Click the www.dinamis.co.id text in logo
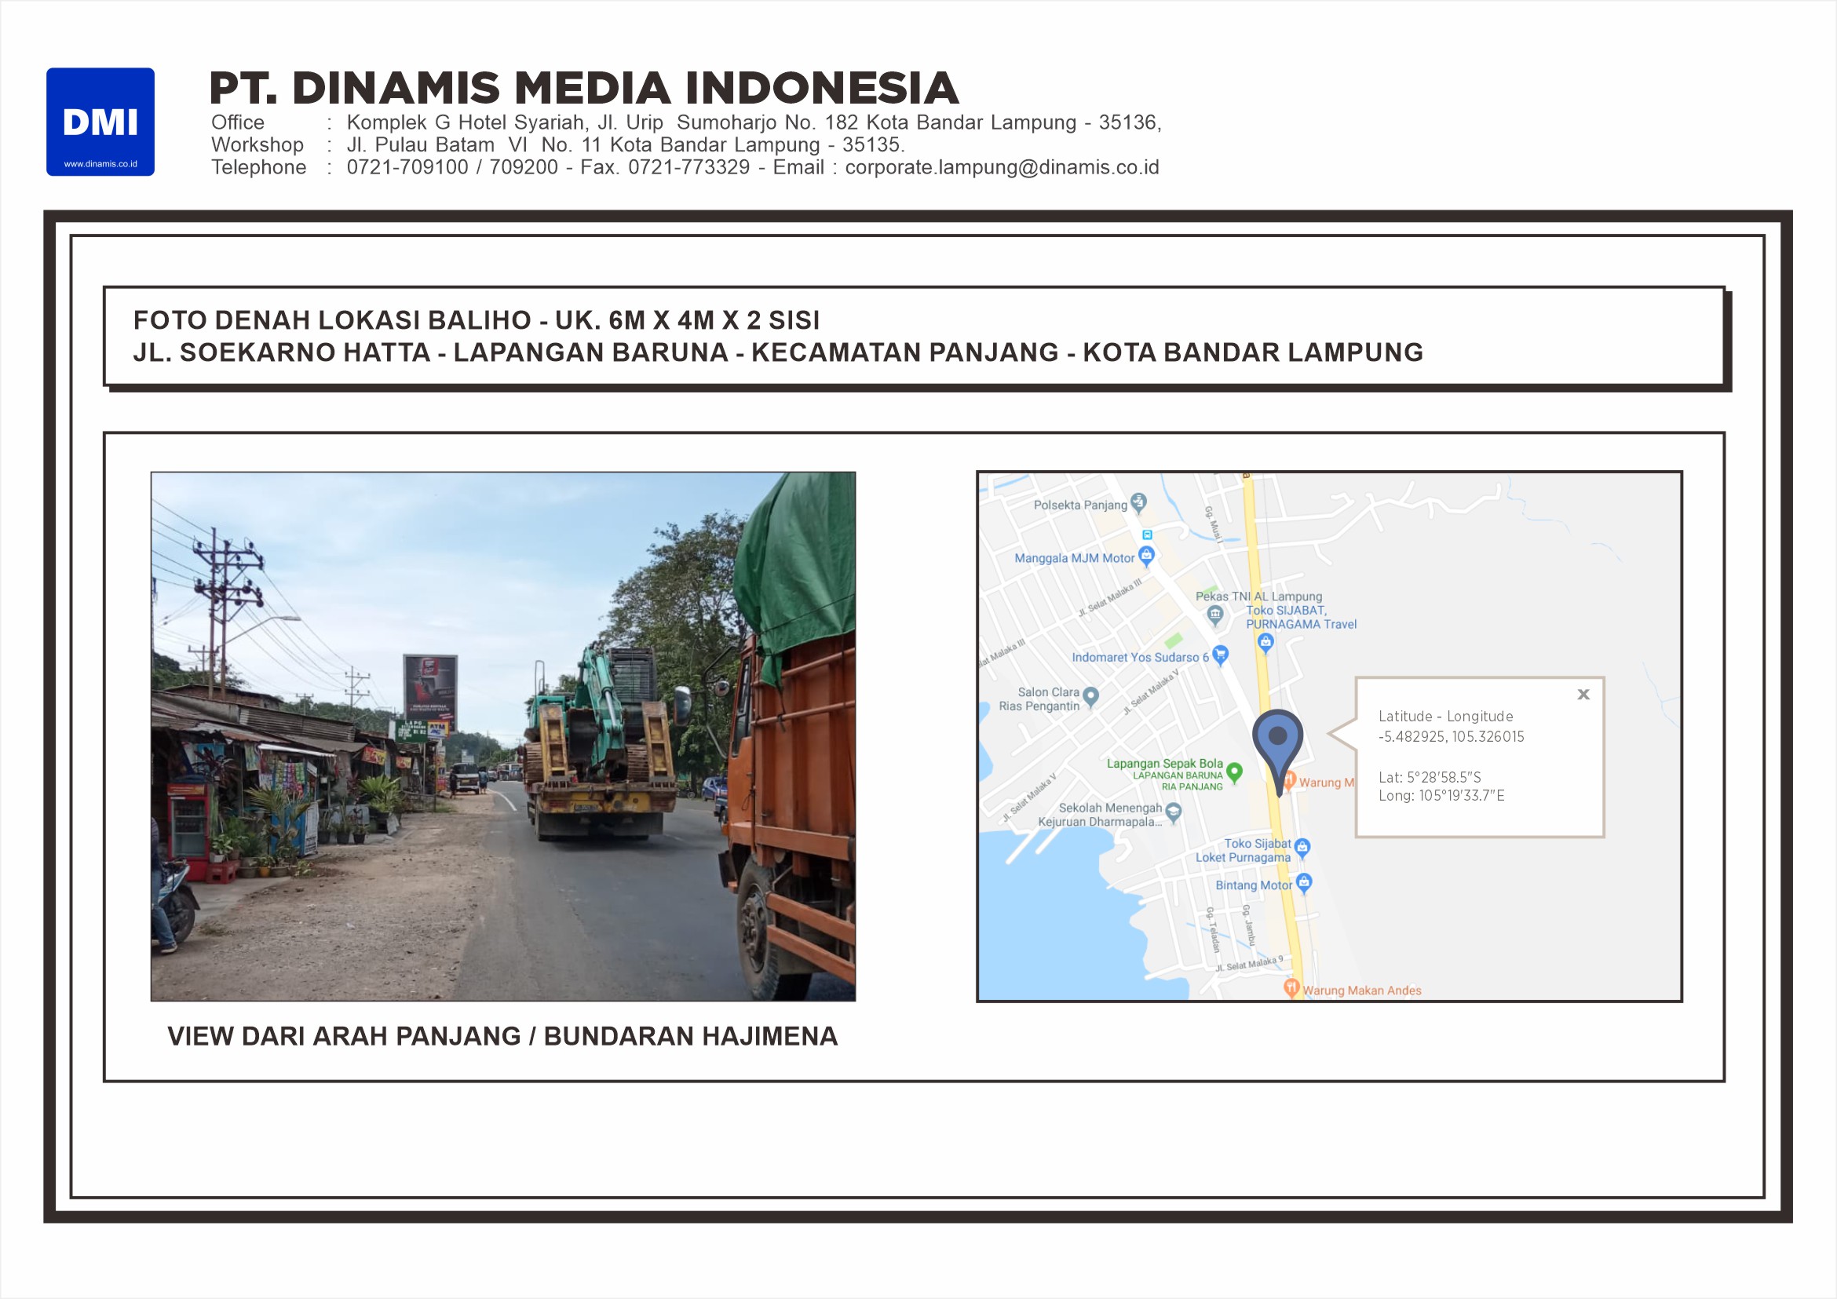The image size is (1837, 1299). (x=100, y=164)
